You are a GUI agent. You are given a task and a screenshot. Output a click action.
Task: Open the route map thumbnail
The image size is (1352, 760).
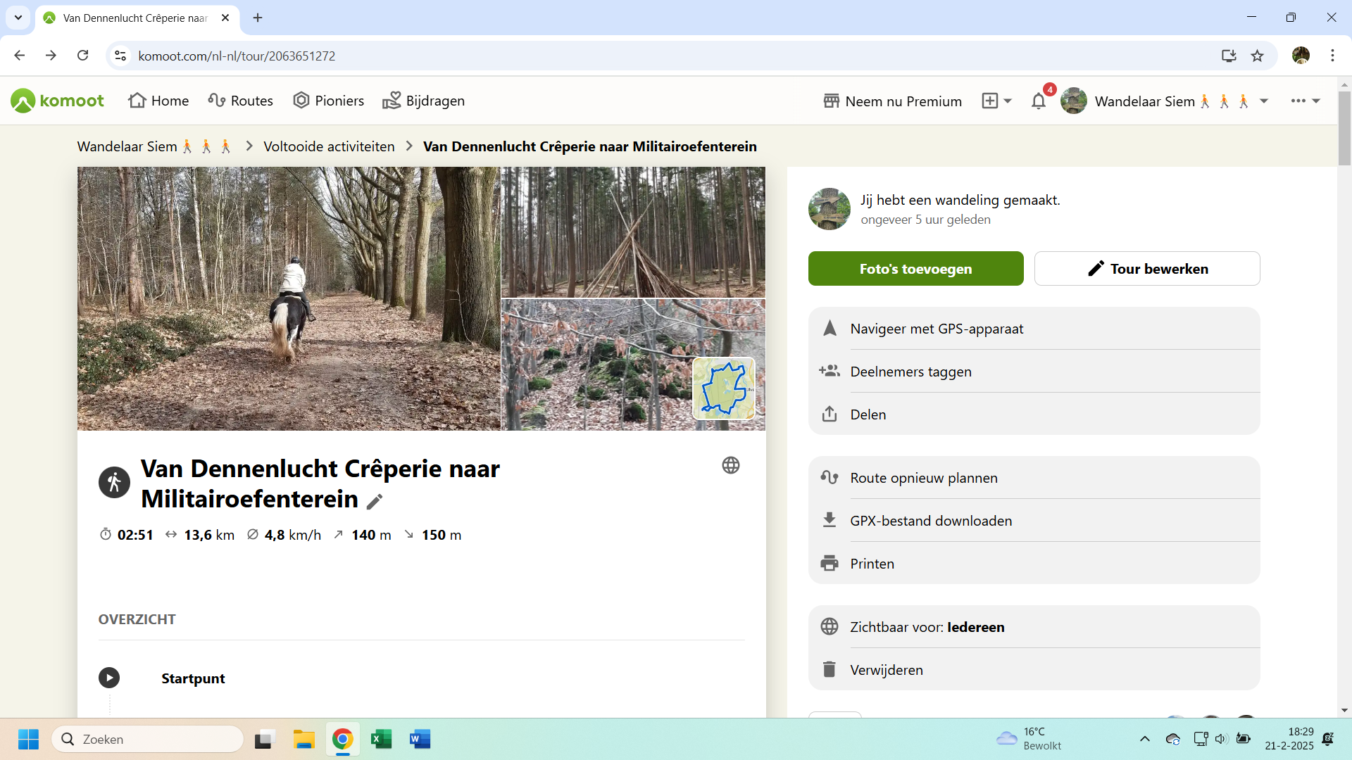point(723,388)
